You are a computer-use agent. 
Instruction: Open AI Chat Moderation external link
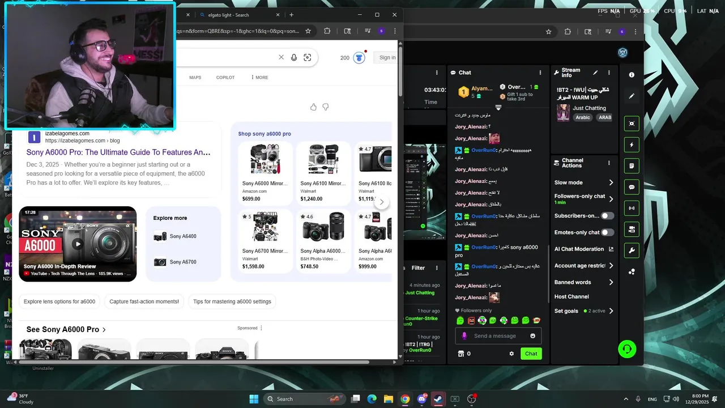[x=584, y=249]
